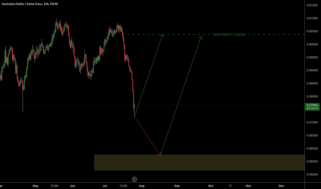Click the Sep label on time axis
Viewport: 321px width, 189px height.
coord(177,186)
